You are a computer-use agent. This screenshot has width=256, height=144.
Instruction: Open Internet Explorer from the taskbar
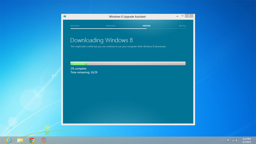9,140
